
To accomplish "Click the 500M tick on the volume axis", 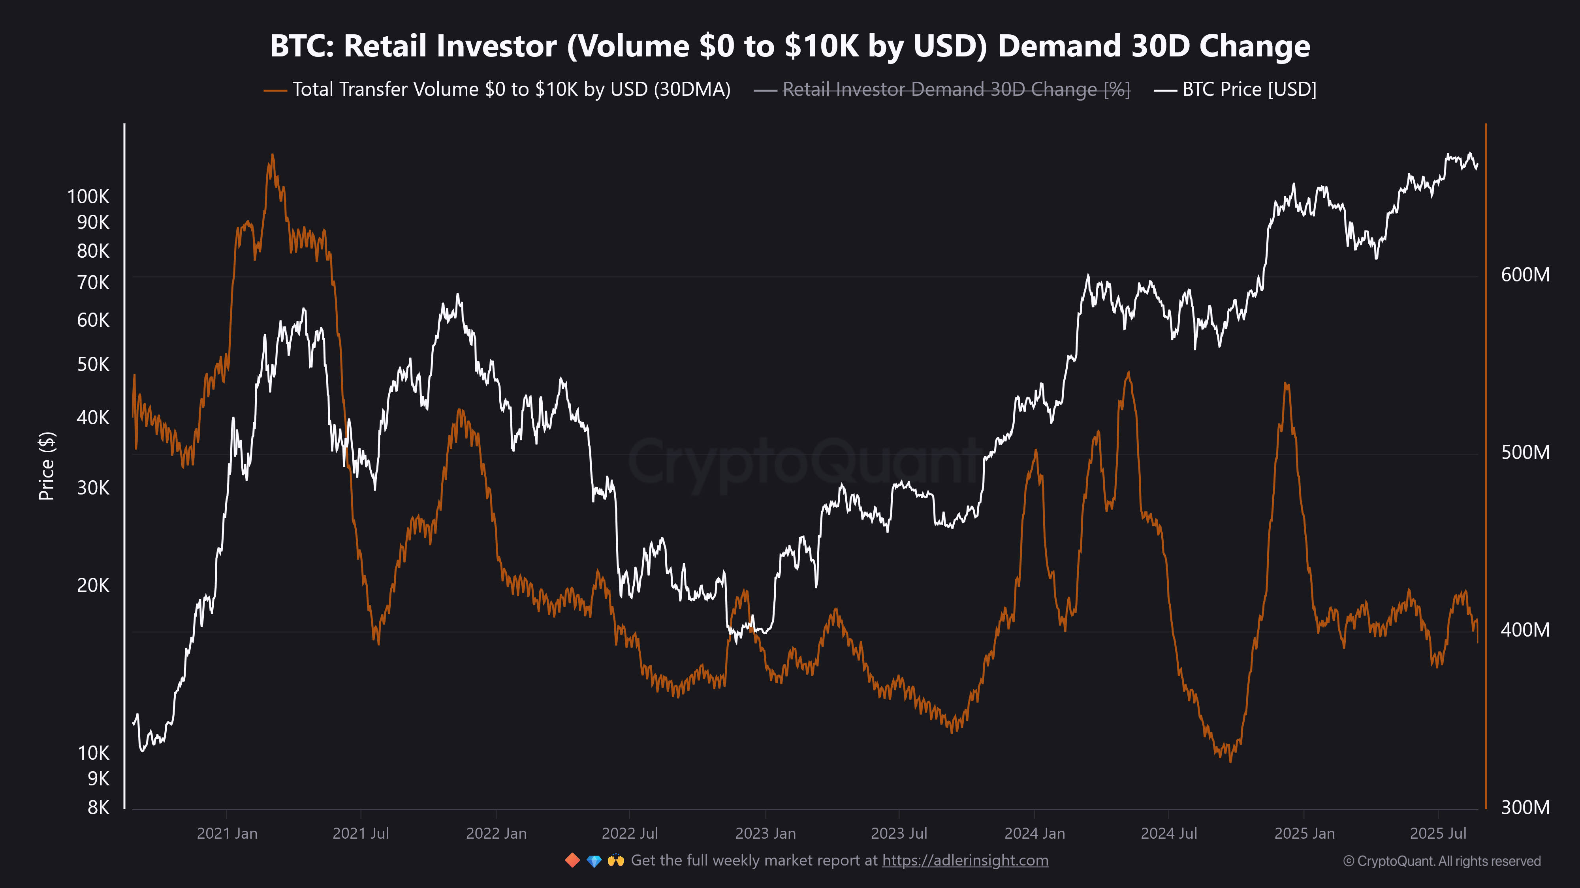I will click(x=1525, y=452).
